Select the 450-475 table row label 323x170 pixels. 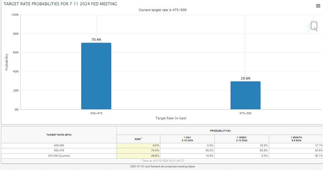pos(59,151)
